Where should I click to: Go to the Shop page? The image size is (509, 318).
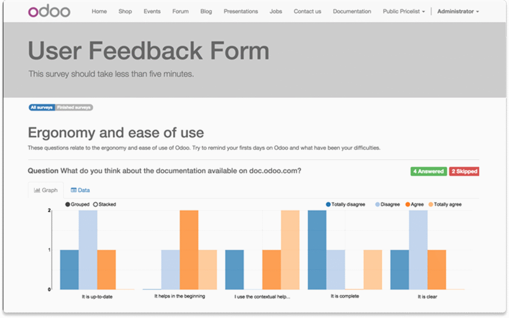tap(125, 11)
